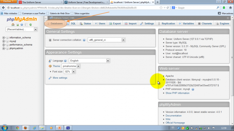Open the Recent tables dropdown
Screen dimensions: 234x131
click(x=22, y=29)
